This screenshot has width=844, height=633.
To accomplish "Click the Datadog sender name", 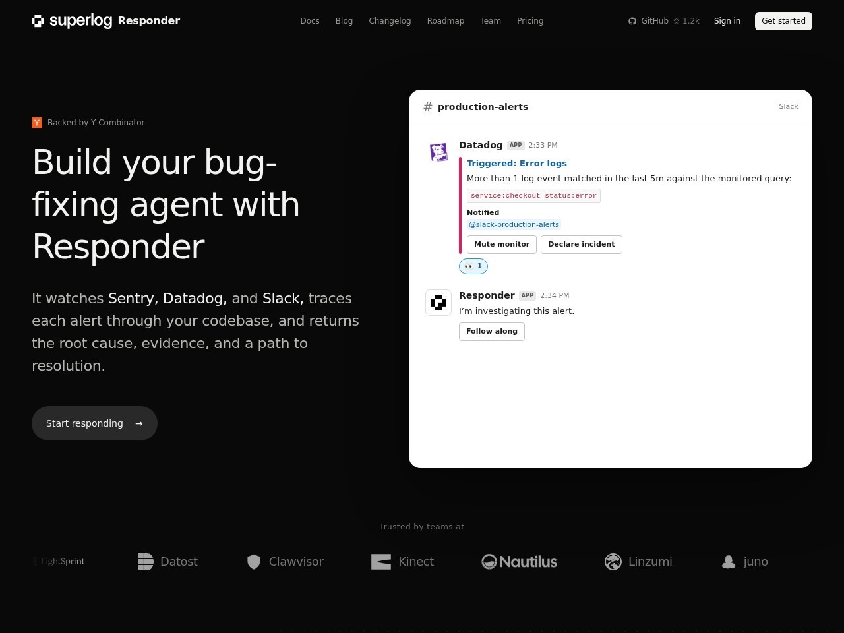I will (x=481, y=146).
